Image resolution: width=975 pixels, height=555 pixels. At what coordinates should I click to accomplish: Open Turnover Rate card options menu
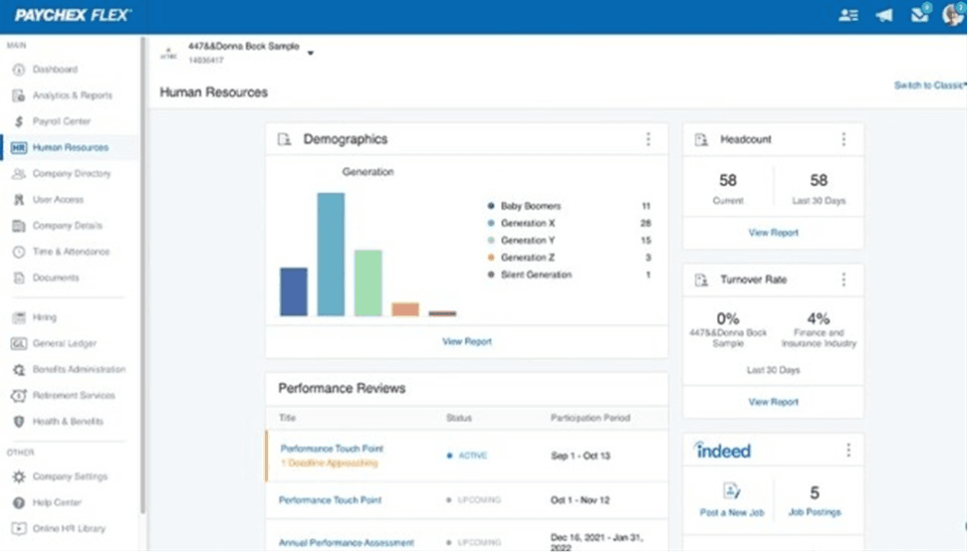[x=844, y=279]
